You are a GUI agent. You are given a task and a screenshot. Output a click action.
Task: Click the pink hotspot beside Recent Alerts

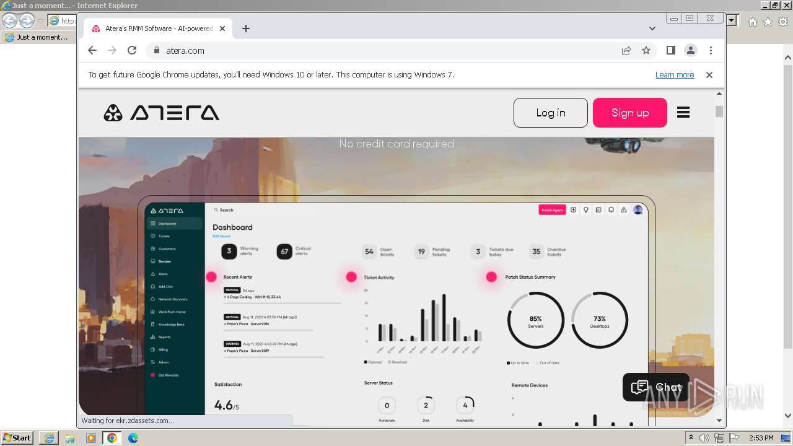point(211,277)
